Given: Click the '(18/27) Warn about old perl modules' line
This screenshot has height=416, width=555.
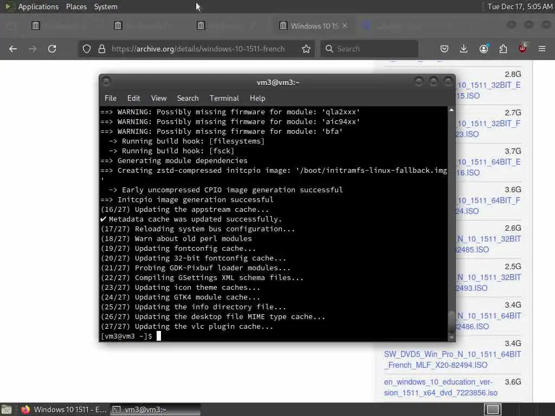Looking at the screenshot, I should point(176,239).
